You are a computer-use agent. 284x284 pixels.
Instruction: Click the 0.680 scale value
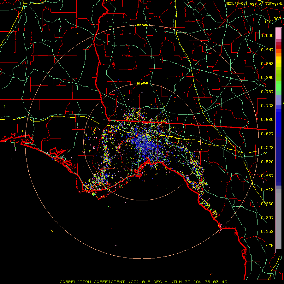[x=267, y=120]
